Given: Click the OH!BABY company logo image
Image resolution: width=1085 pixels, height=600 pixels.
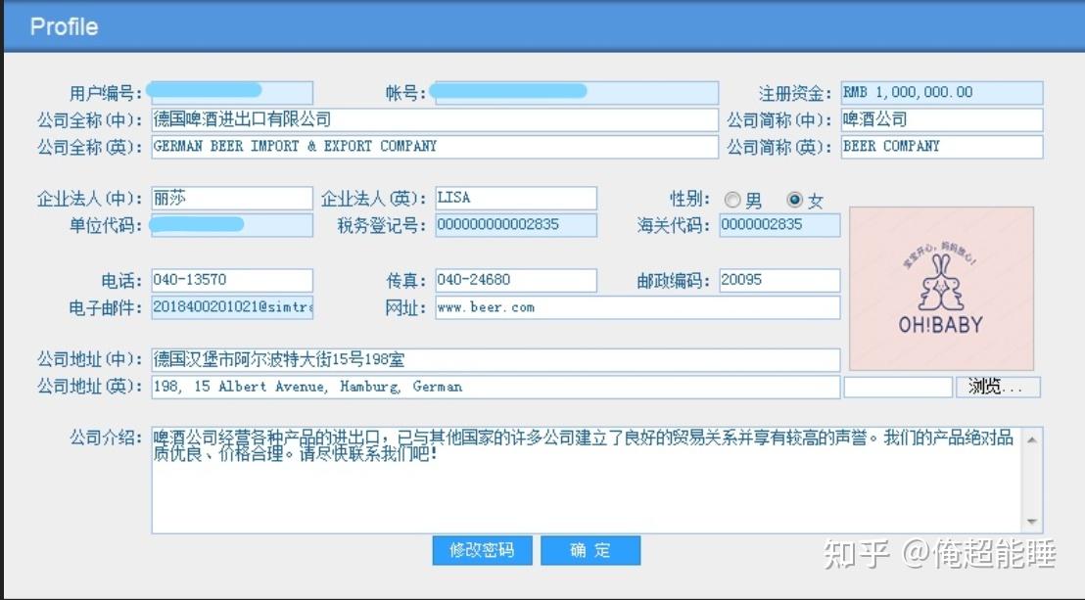Looking at the screenshot, I should coord(941,287).
